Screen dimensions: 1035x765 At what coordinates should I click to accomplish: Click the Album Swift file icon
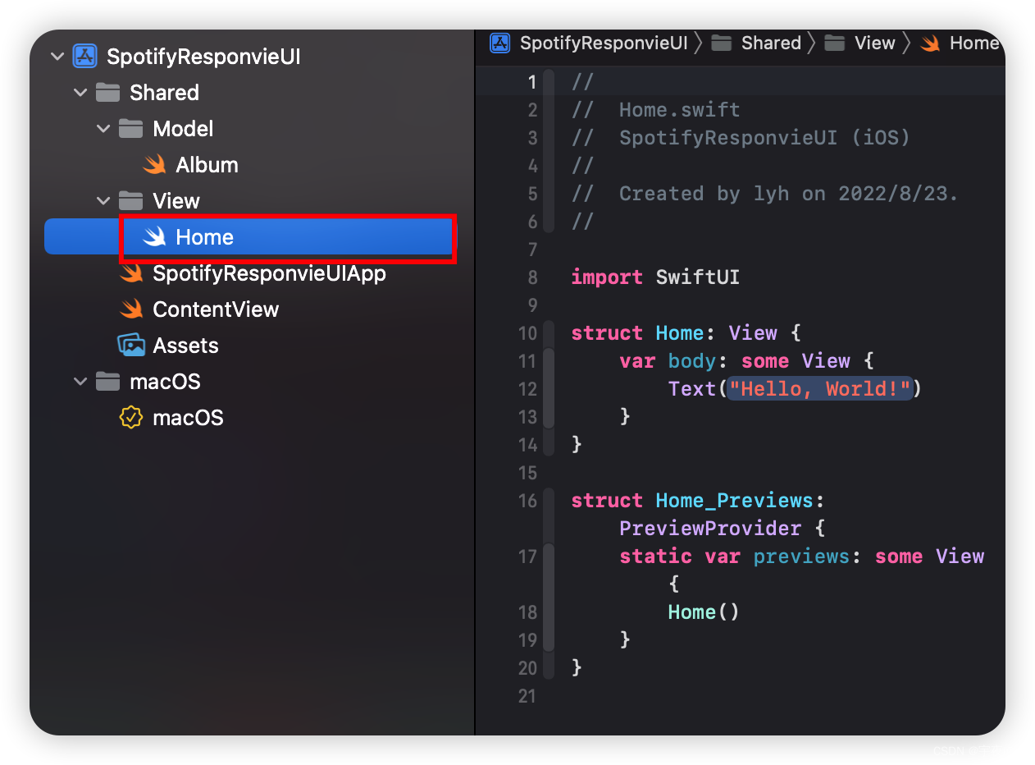click(154, 164)
